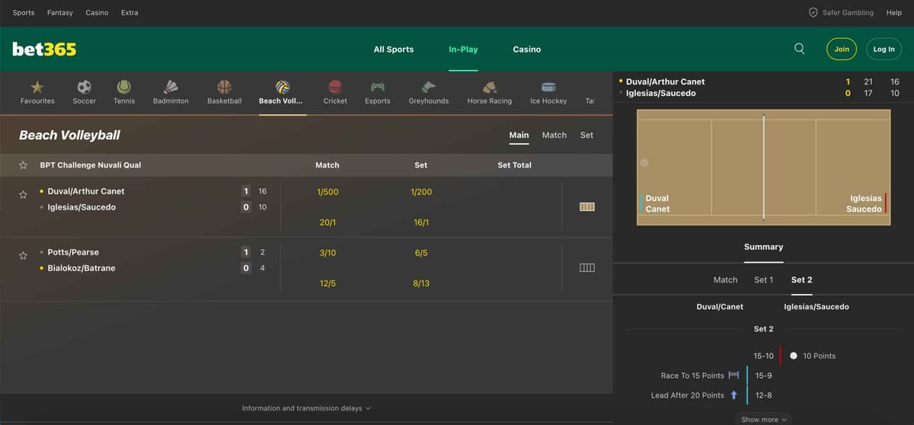This screenshot has width=914, height=425.
Task: Open the Esports controller icon
Action: point(378,87)
